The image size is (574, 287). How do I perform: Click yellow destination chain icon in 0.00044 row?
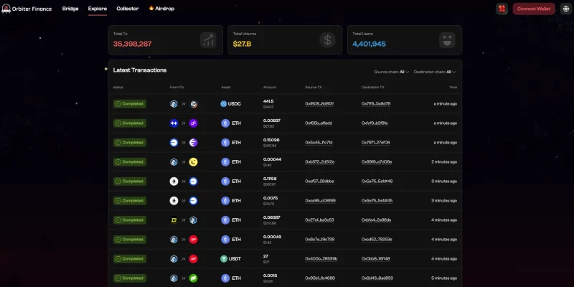pos(193,162)
